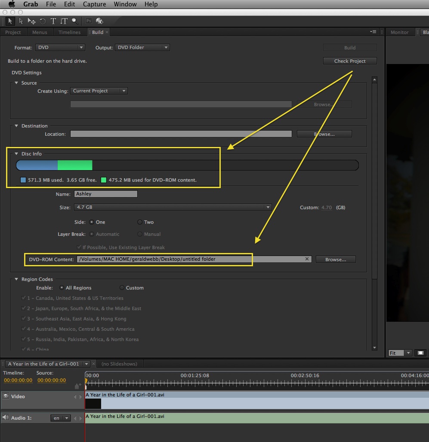Collapse the Region Codes section
Viewport: 429px width, 442px height.
(16, 279)
